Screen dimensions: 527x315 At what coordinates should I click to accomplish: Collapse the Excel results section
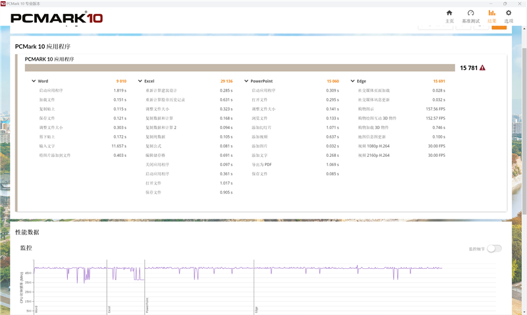pos(140,81)
